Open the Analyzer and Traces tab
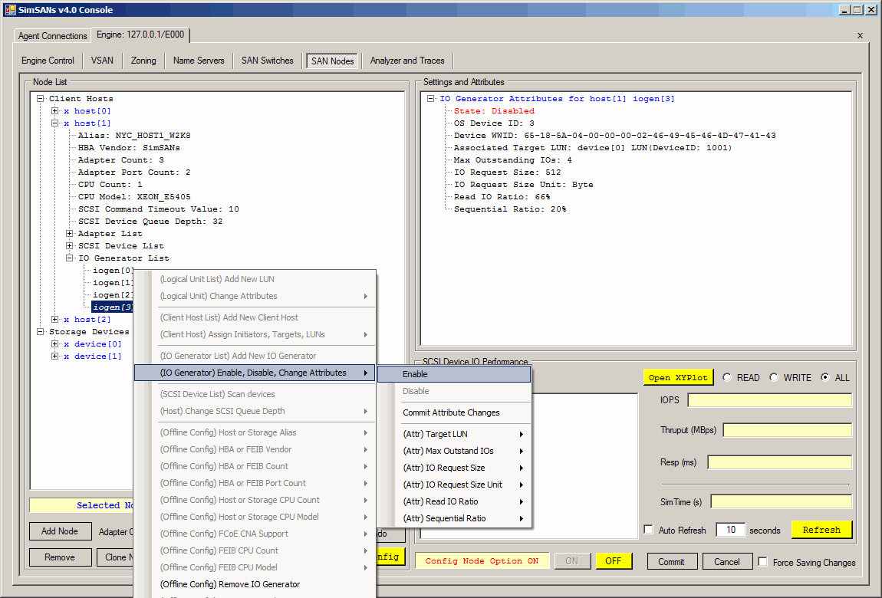Screen dimensions: 882x598 (x=408, y=61)
